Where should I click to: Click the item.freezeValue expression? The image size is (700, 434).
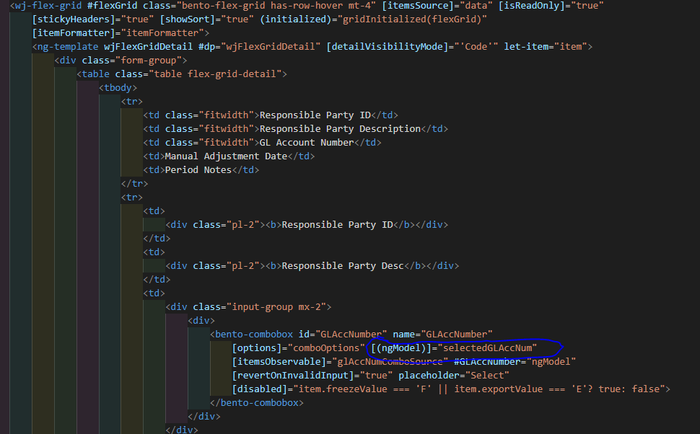(343, 389)
